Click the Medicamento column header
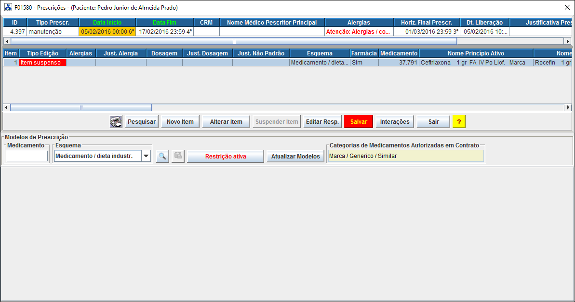The image size is (575, 302). (x=399, y=53)
